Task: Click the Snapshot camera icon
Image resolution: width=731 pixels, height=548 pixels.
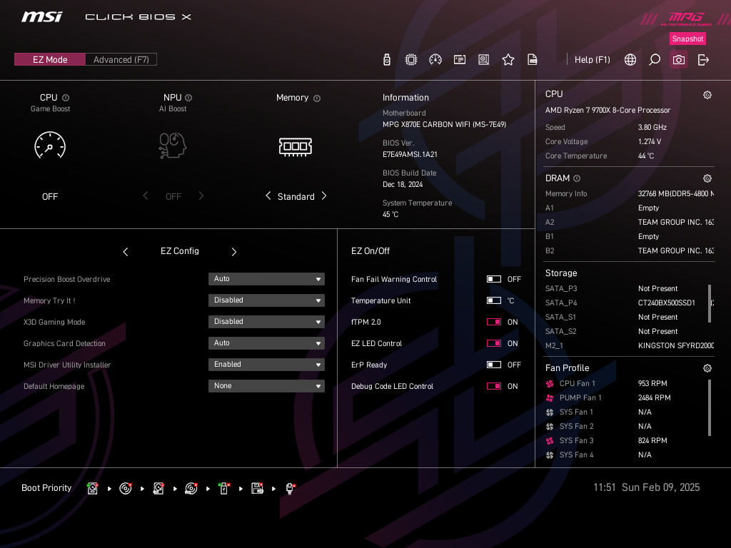Action: (678, 60)
